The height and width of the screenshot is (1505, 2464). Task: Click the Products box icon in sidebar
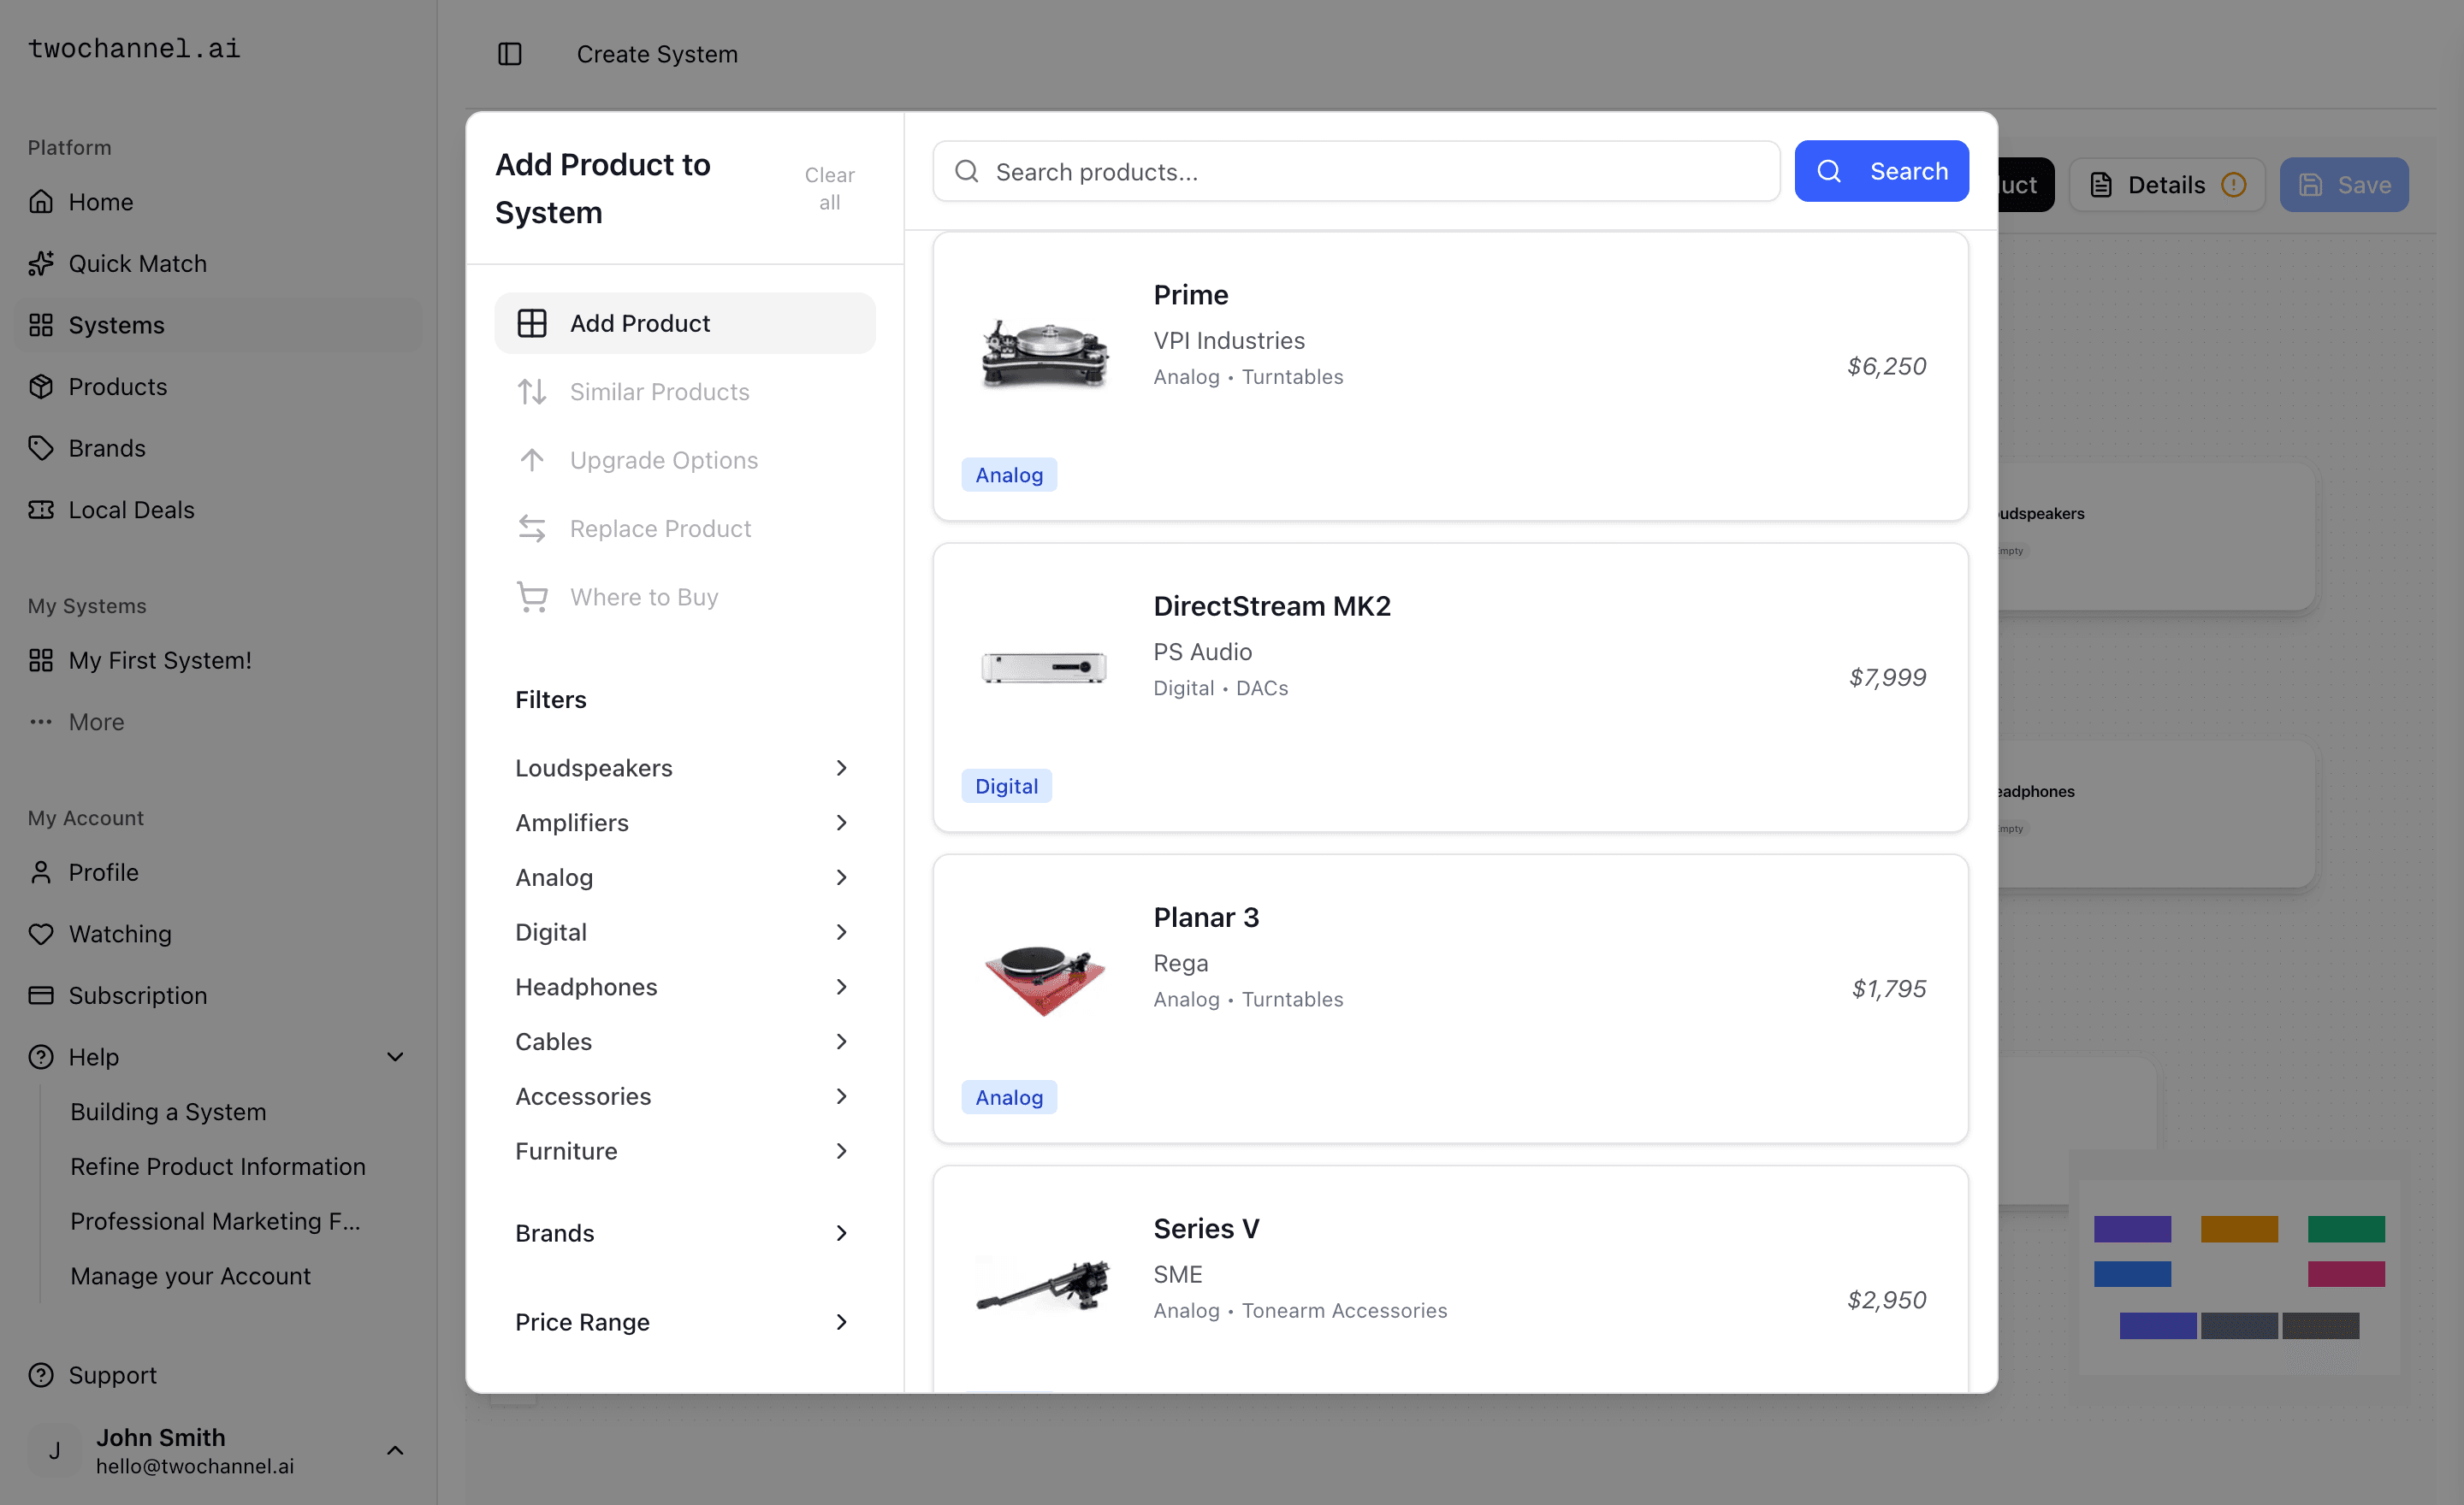coord(41,387)
